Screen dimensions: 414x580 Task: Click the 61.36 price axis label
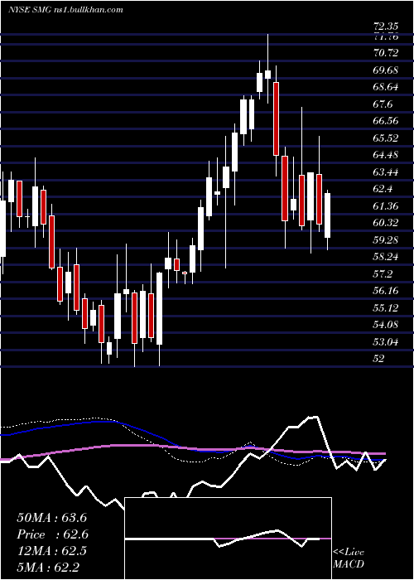pyautogui.click(x=386, y=206)
